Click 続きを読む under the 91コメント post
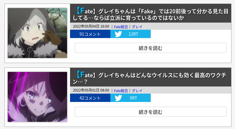 coord(150,48)
